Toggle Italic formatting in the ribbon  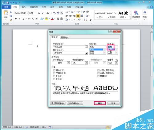pyautogui.click(x=19, y=19)
